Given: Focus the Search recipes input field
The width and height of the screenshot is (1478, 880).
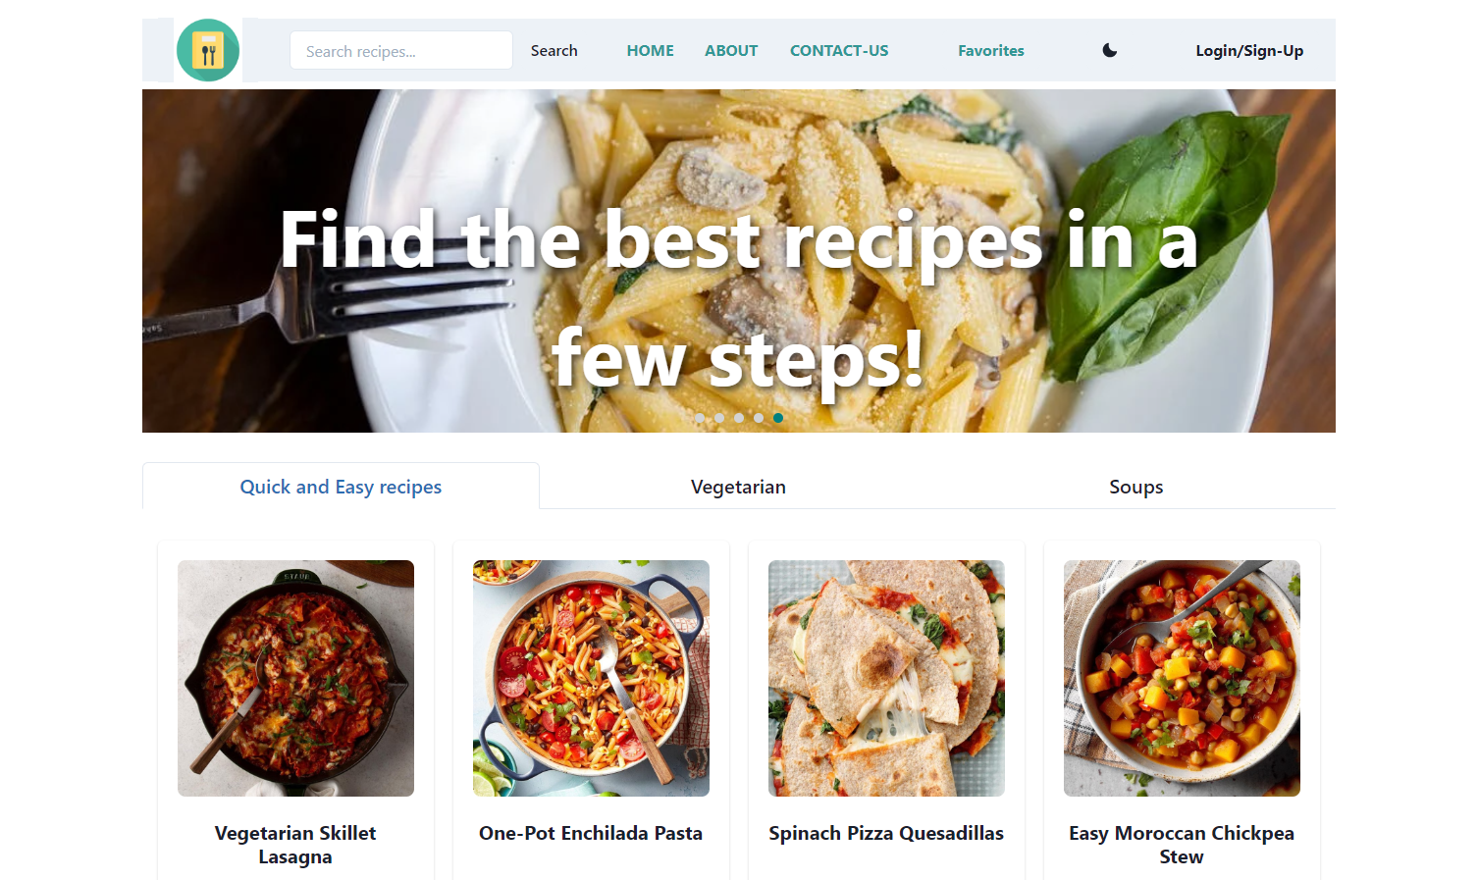Looking at the screenshot, I should pos(401,50).
